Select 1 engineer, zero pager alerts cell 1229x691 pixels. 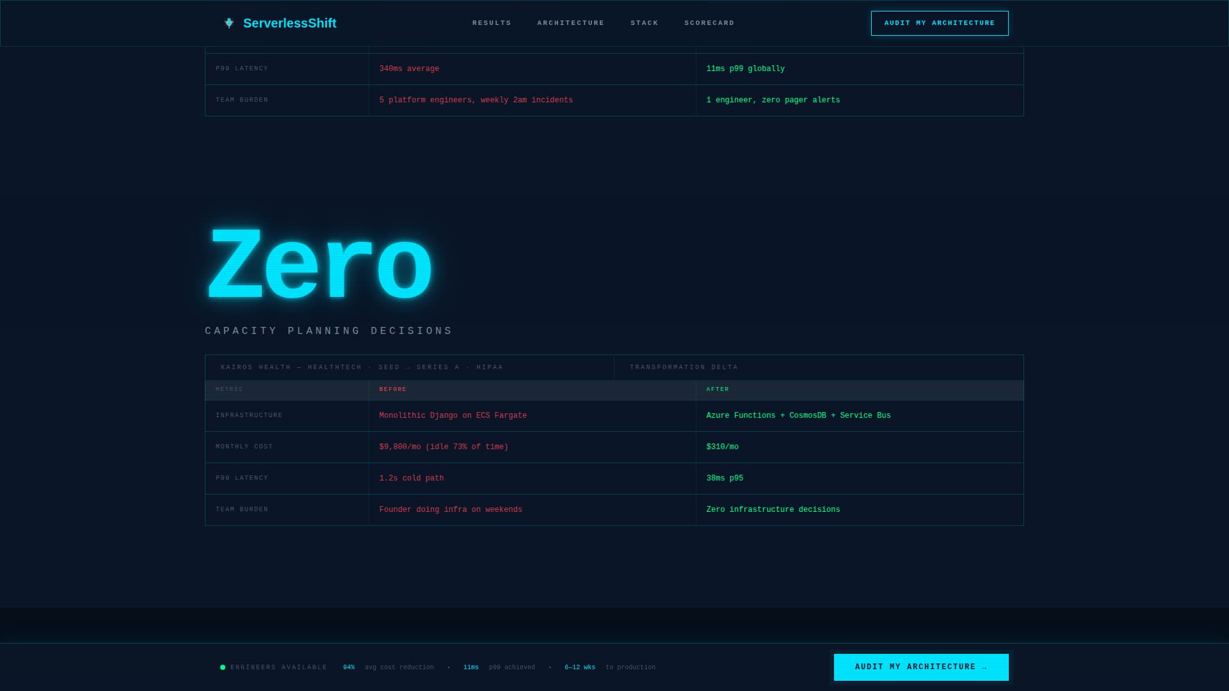click(x=860, y=100)
